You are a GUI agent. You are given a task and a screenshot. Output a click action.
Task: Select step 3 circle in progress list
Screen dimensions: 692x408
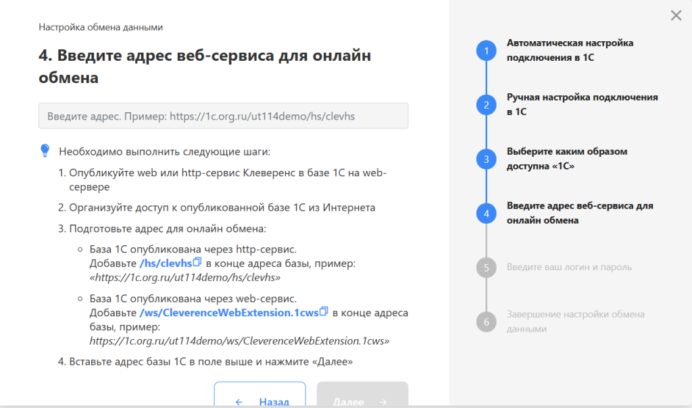click(487, 159)
